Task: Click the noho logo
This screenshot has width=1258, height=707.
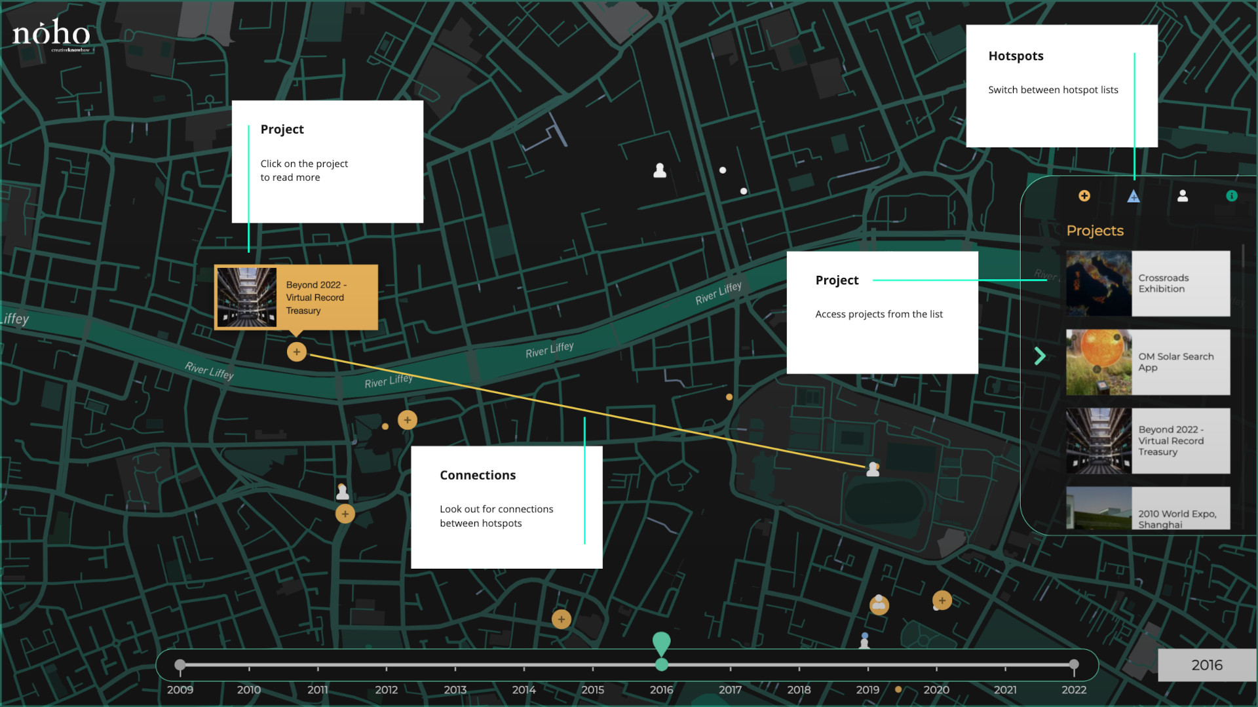Action: coord(51,34)
